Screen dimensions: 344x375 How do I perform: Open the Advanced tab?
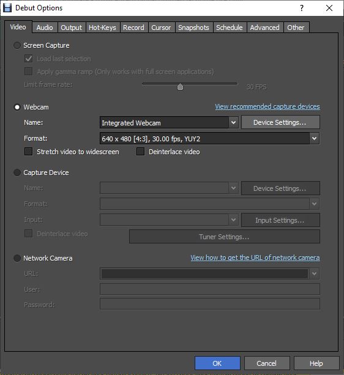(x=265, y=28)
